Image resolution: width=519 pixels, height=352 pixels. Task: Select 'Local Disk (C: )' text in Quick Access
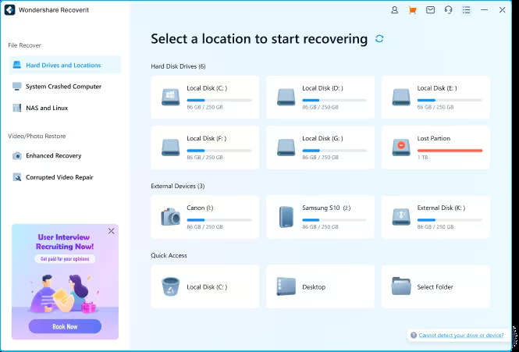coord(207,286)
